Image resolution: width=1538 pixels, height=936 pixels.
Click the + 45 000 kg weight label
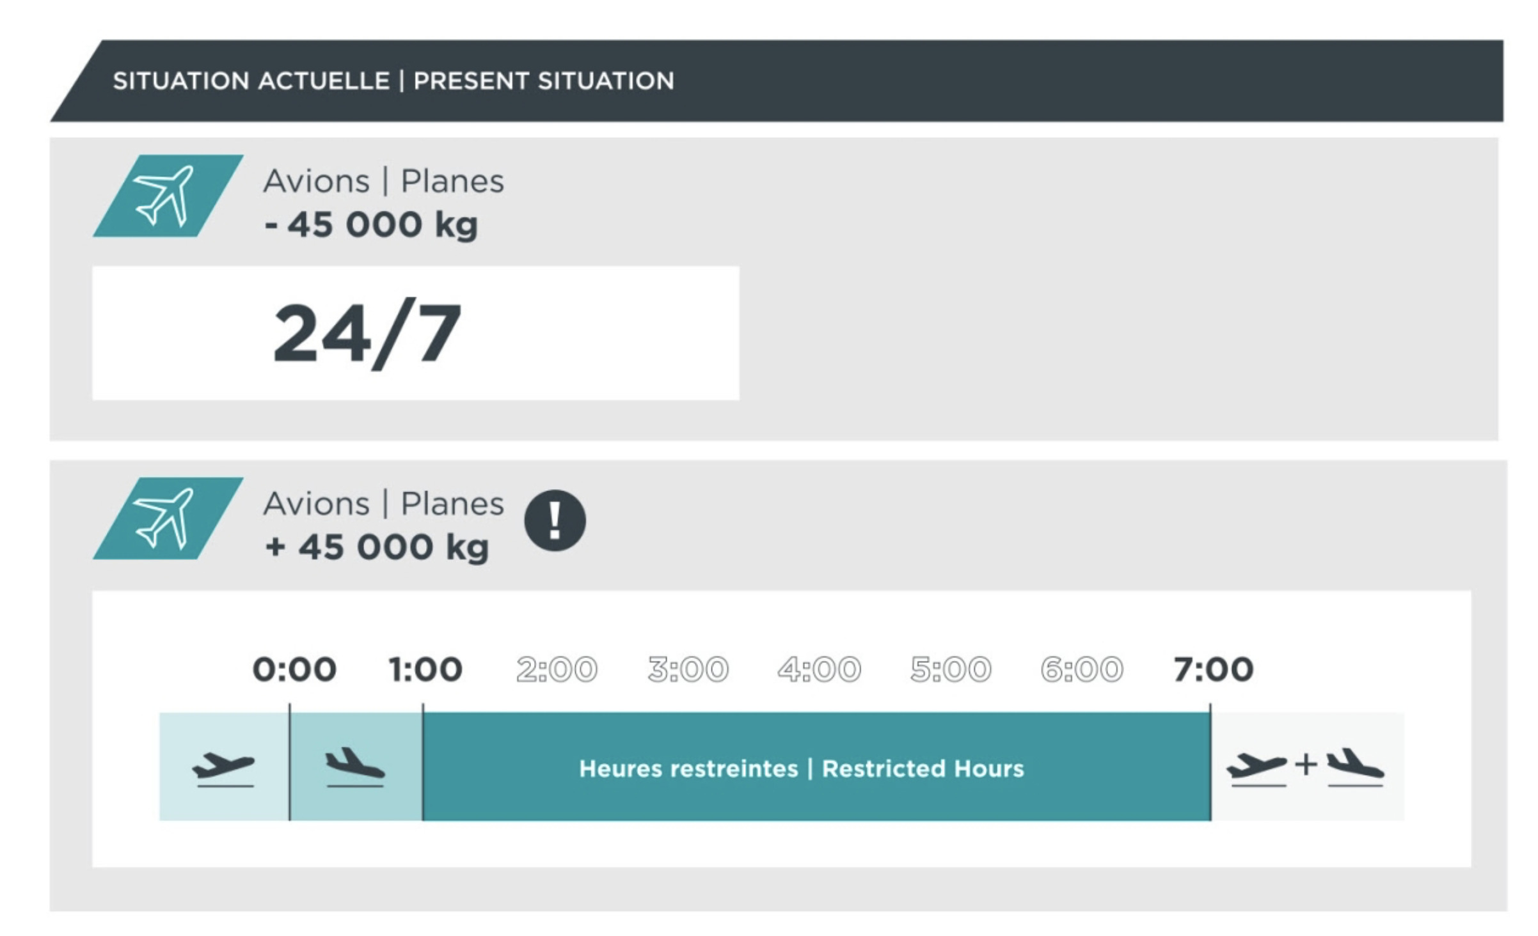pos(377,547)
